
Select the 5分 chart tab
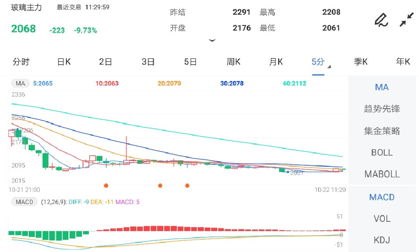(318, 62)
